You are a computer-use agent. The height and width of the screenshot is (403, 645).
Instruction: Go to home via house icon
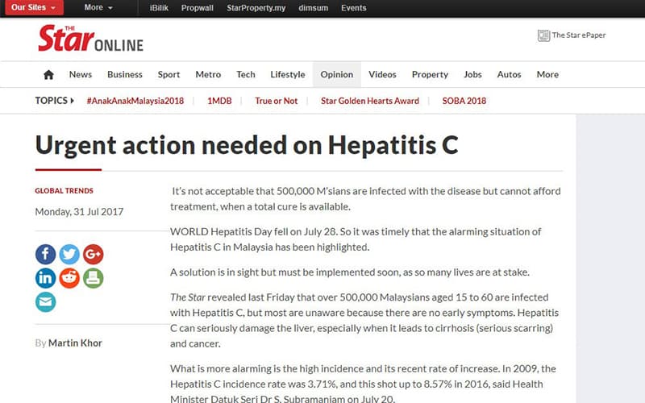(x=48, y=74)
